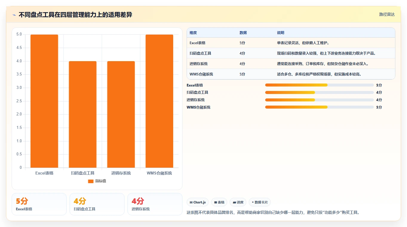Click the description starting 适合多仓、多库位
Image resolution: width=407 pixels, height=227 pixels.
320,74
